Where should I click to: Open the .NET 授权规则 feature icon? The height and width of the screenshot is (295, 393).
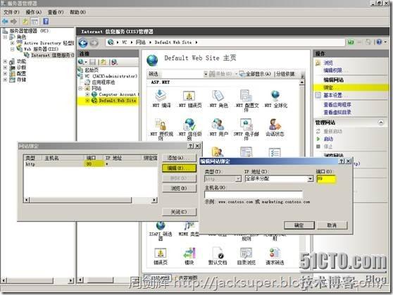(161, 129)
